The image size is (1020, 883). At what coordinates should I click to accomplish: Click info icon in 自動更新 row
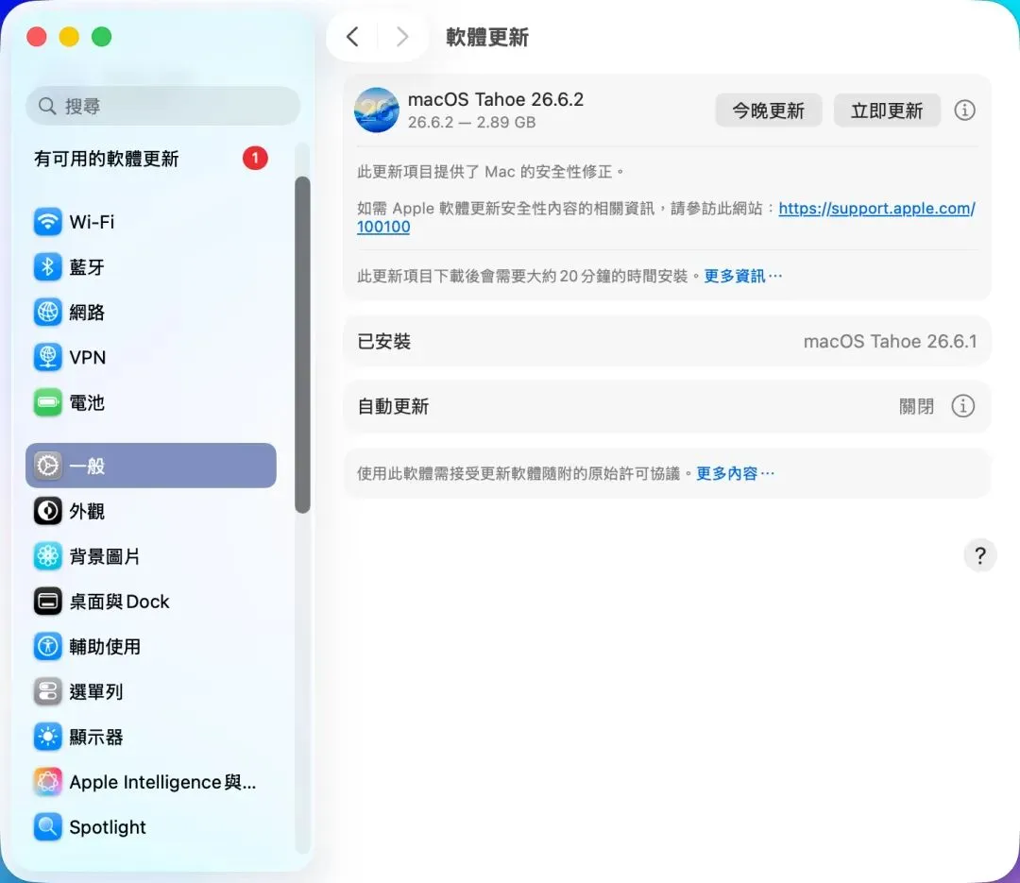pos(962,406)
